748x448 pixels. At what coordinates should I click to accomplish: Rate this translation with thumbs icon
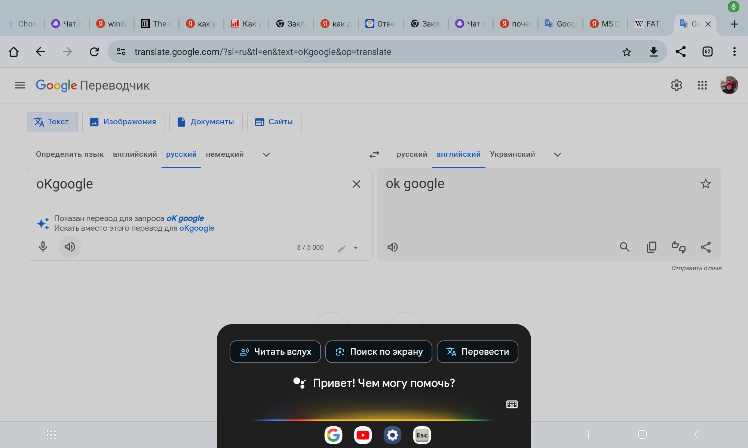point(678,247)
